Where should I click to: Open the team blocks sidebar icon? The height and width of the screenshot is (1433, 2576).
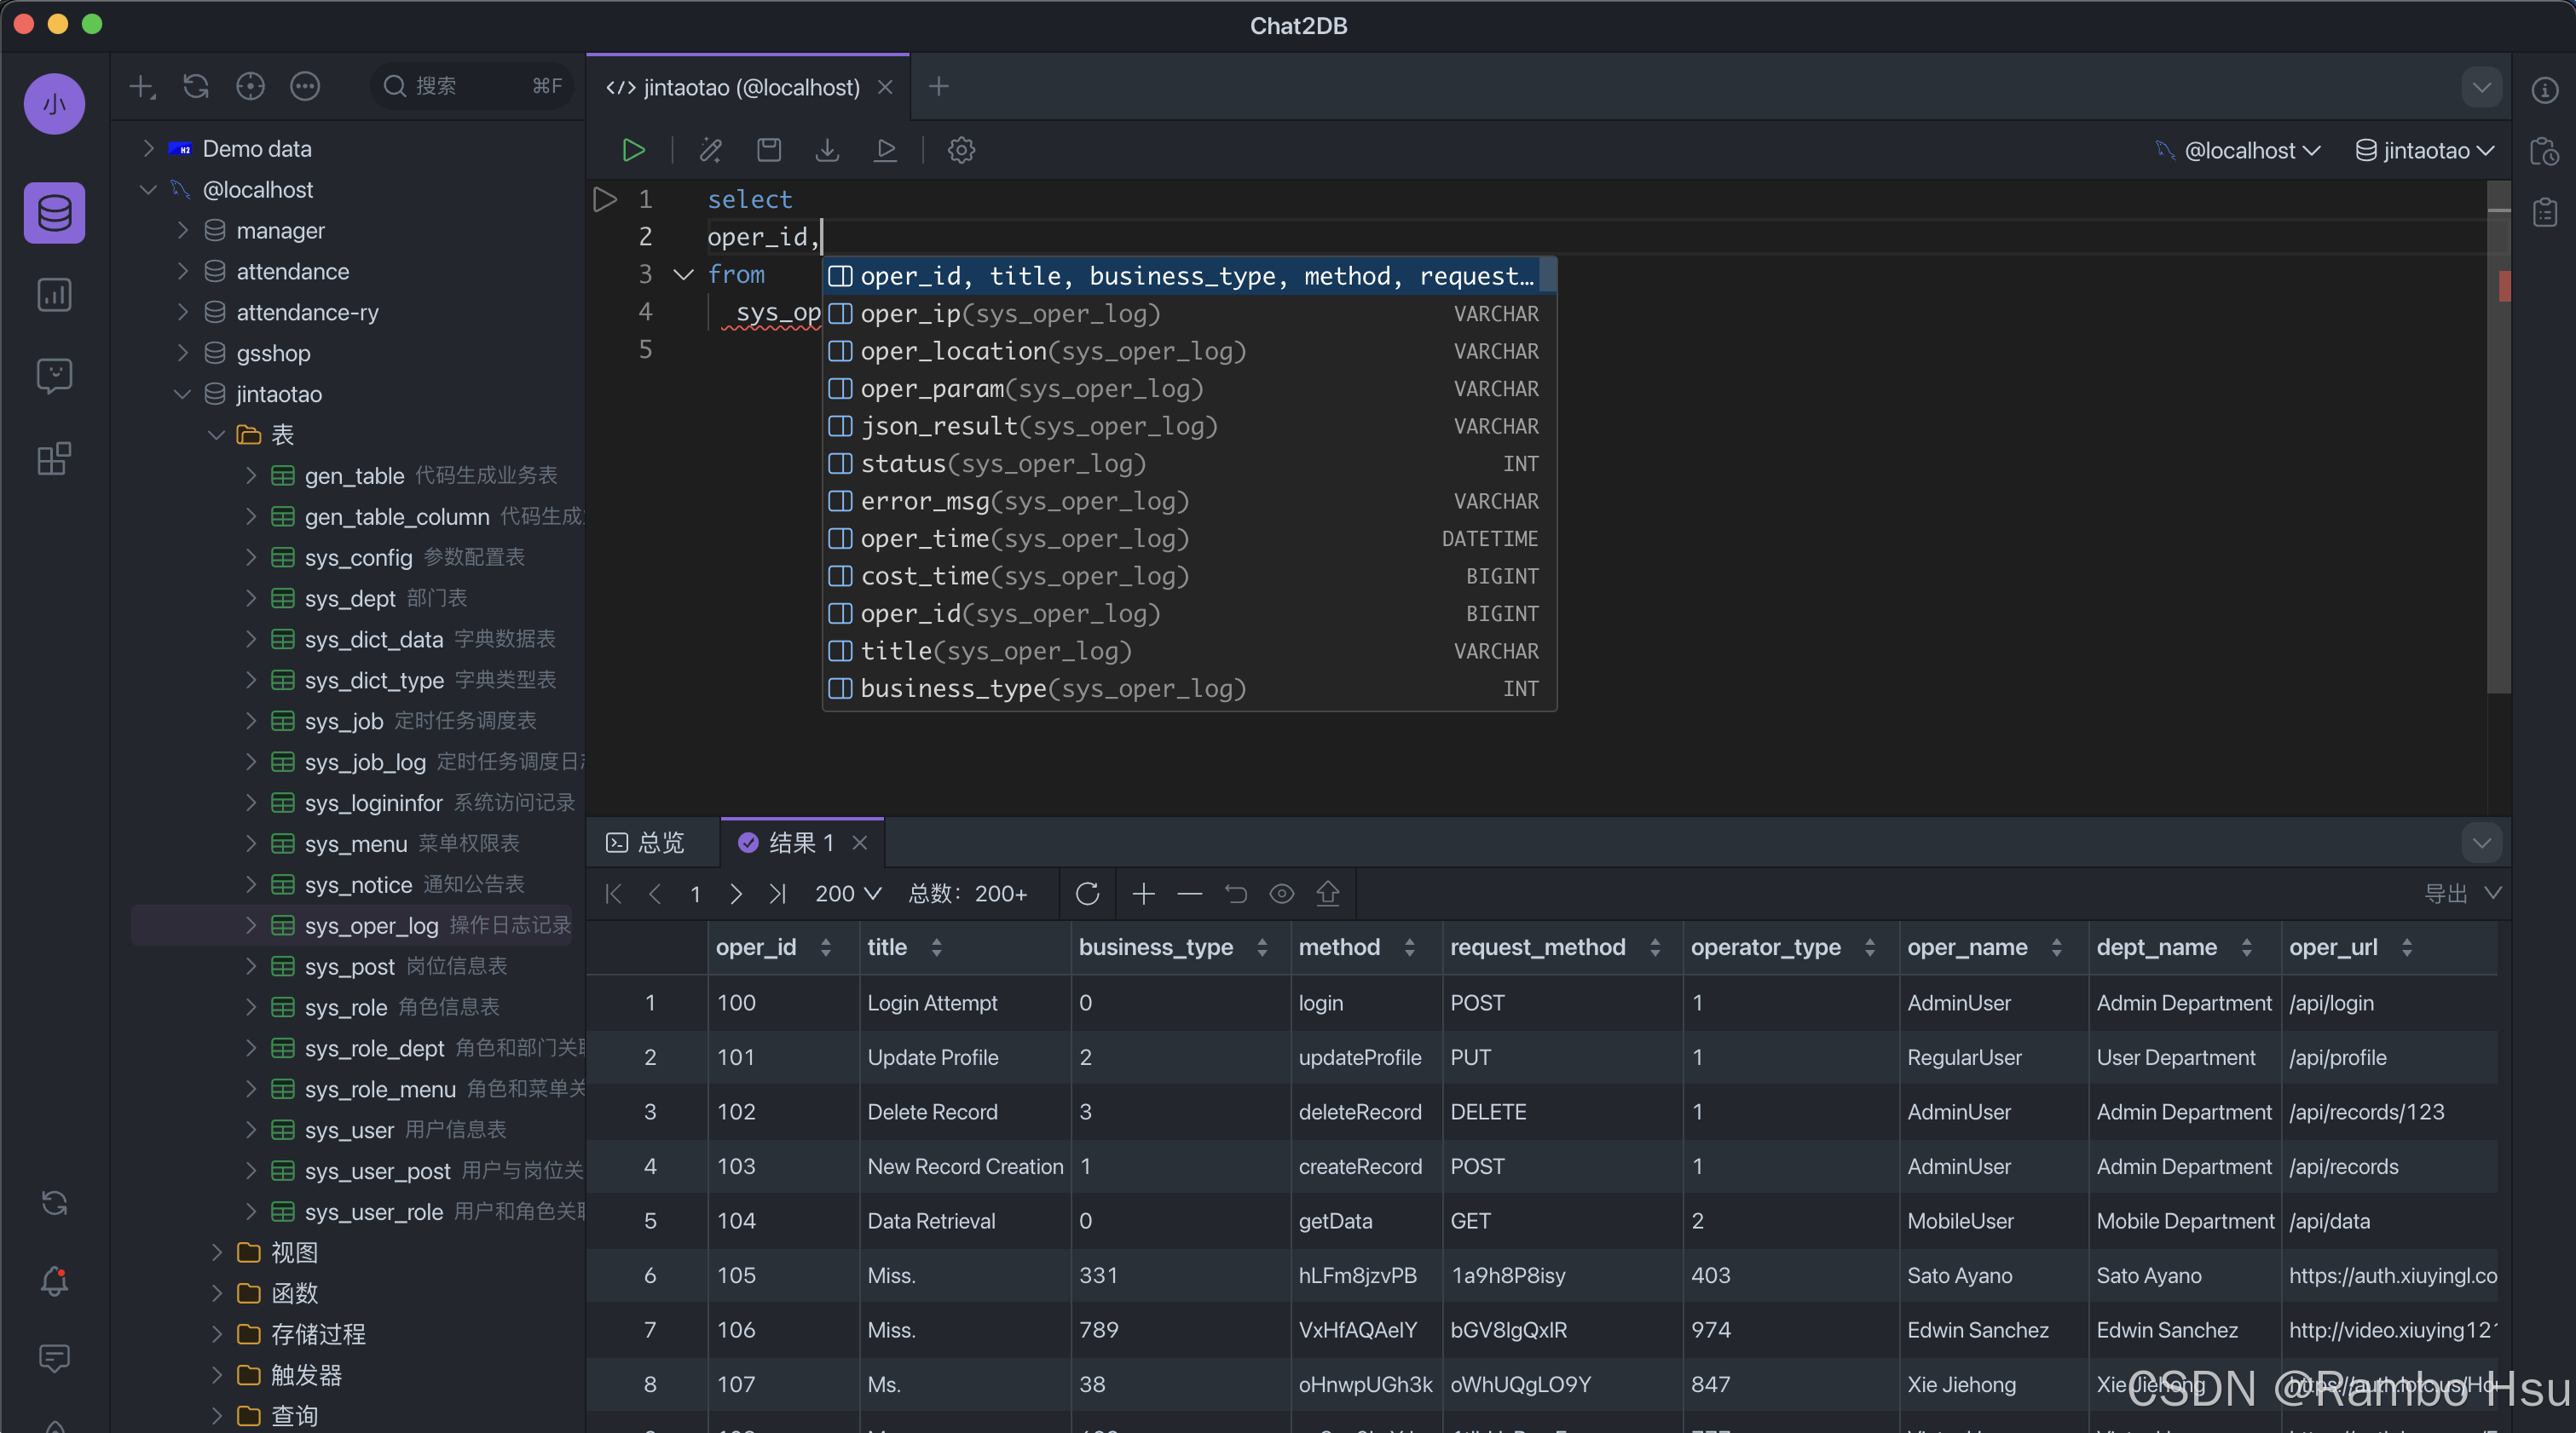click(x=54, y=458)
